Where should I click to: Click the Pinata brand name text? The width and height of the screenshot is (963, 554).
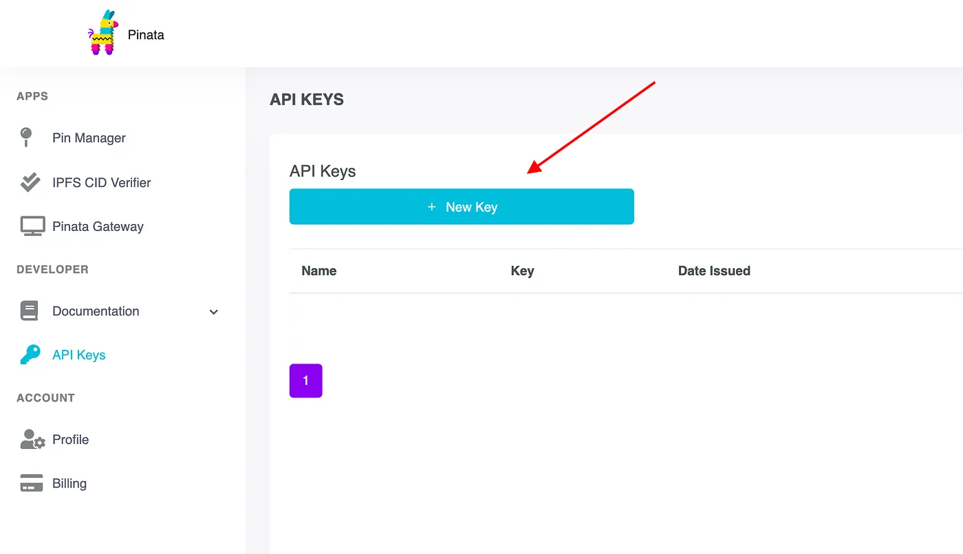tap(146, 35)
